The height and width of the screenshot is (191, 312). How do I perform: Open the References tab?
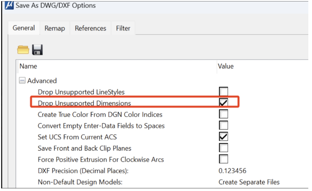coord(90,28)
